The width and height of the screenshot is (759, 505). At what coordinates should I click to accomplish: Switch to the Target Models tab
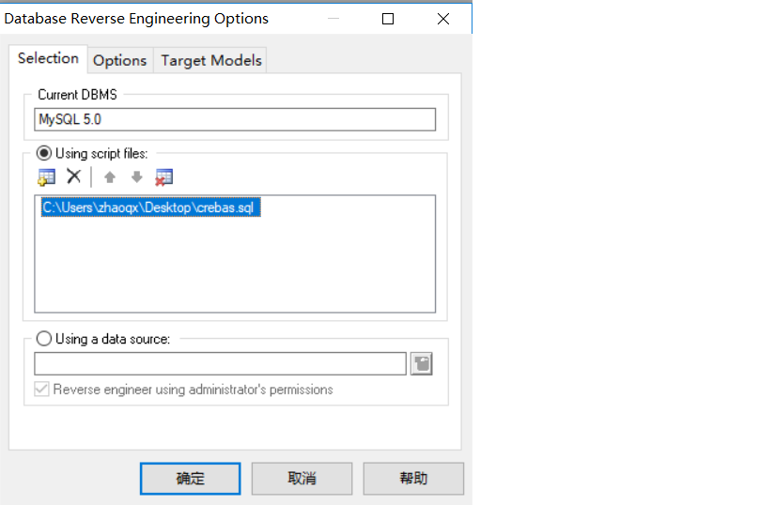tap(211, 60)
